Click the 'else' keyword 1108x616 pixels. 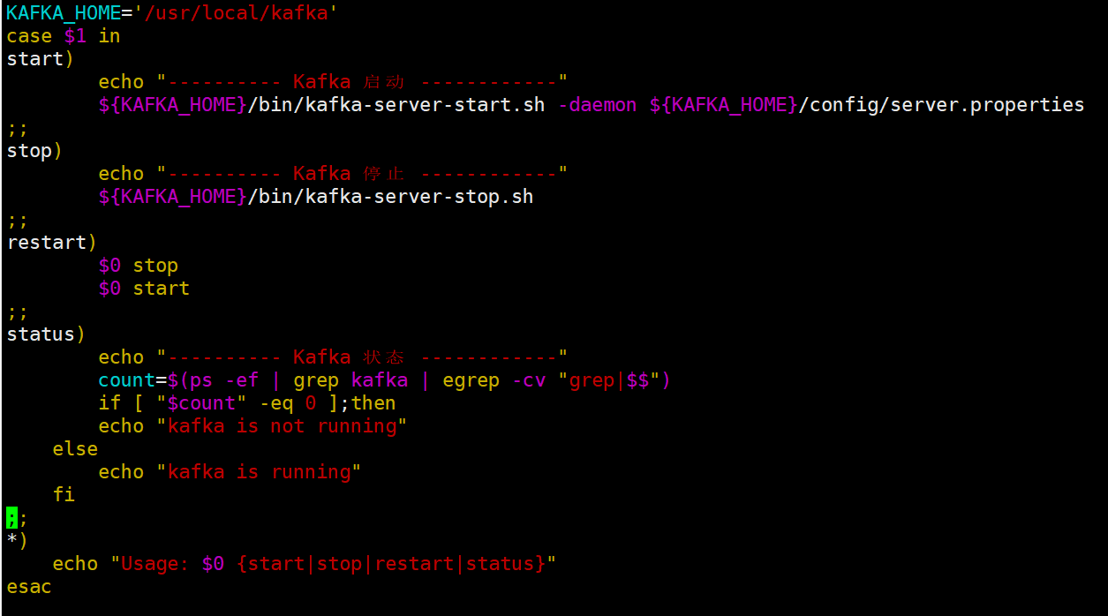75,449
